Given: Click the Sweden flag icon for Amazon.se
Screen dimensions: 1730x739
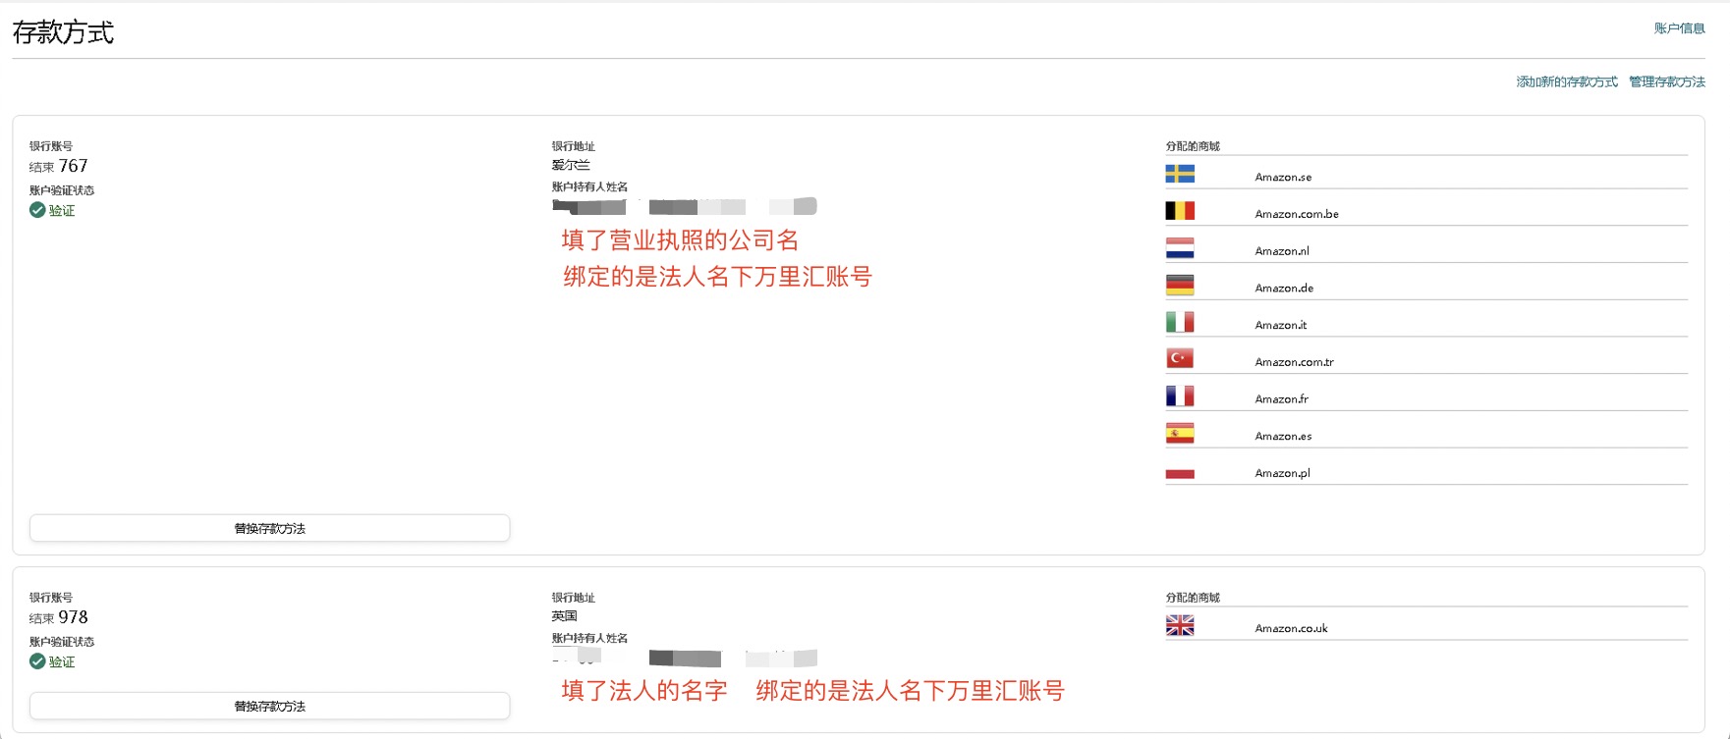Looking at the screenshot, I should [x=1180, y=174].
